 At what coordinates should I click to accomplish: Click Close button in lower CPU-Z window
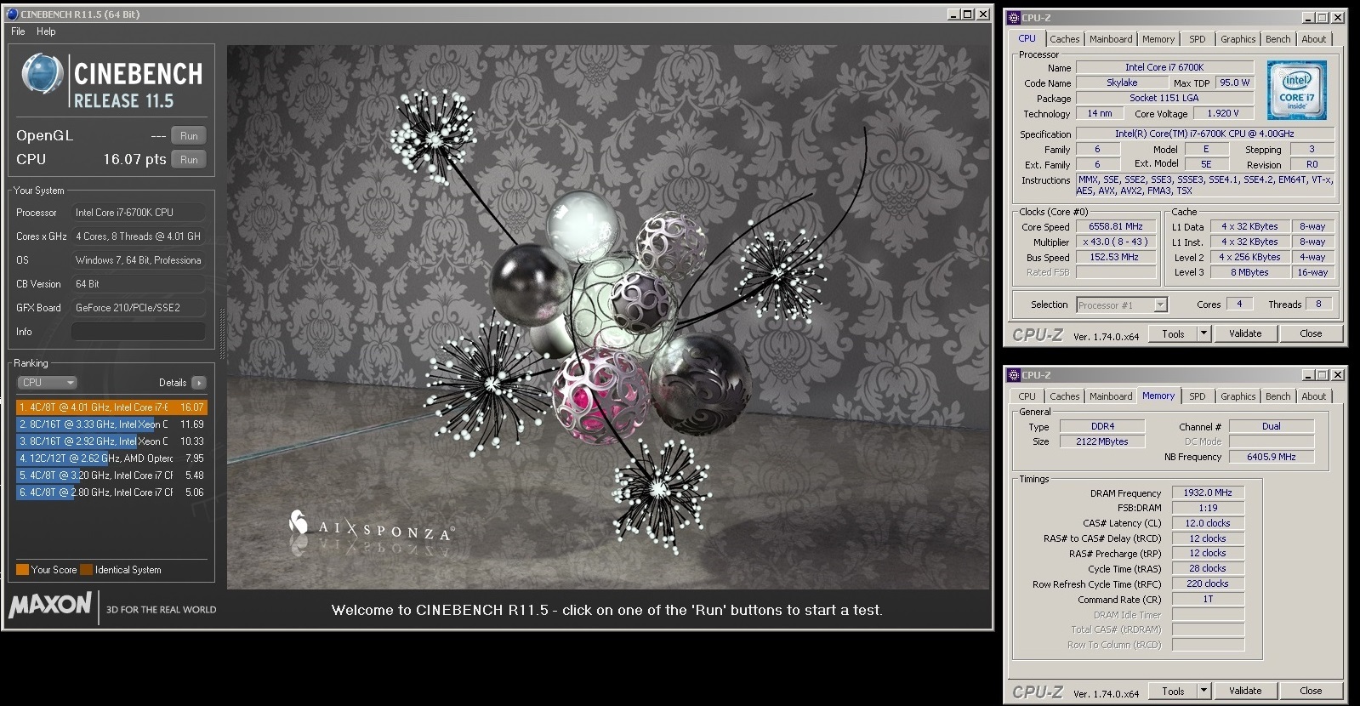[x=1311, y=692]
